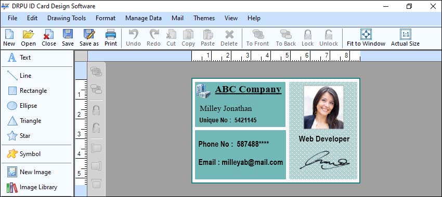This screenshot has height=197, width=442.
Task: Select the Milley Jonathan name text
Action: (226, 108)
